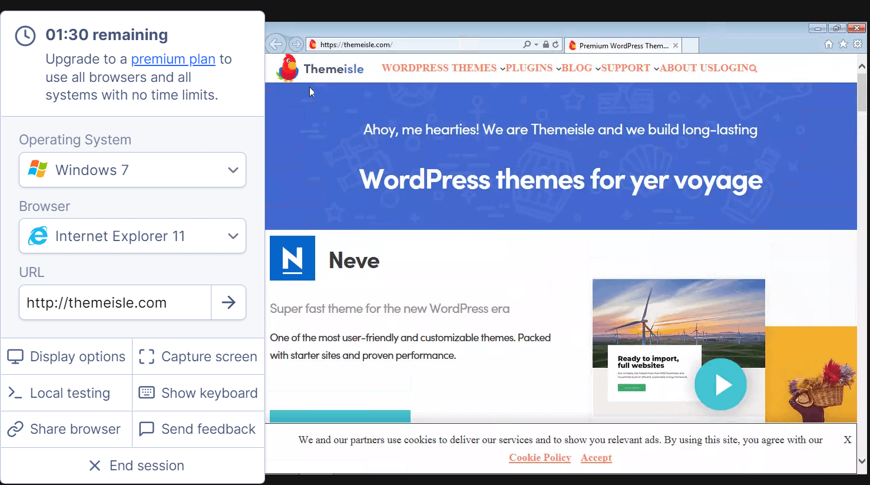Click the Super fast theme tagline text

[389, 309]
